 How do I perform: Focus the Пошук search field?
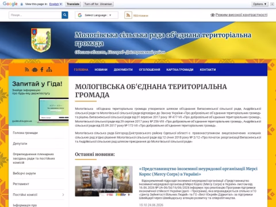tap(35, 15)
